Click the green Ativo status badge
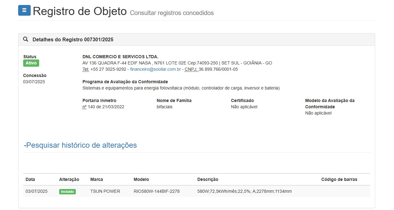Viewport: 394px width, 210px height. point(31,63)
